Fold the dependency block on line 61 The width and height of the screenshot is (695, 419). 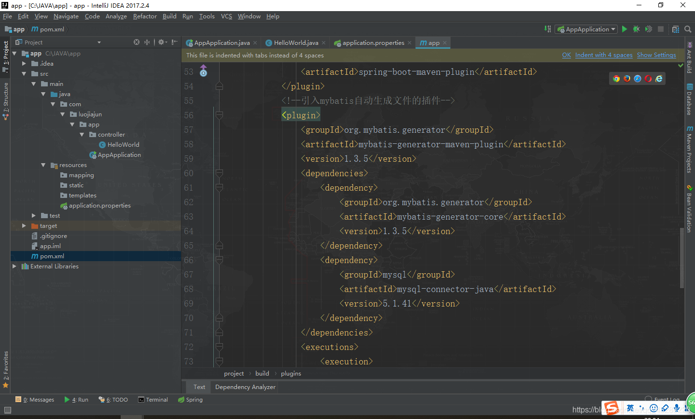(219, 187)
